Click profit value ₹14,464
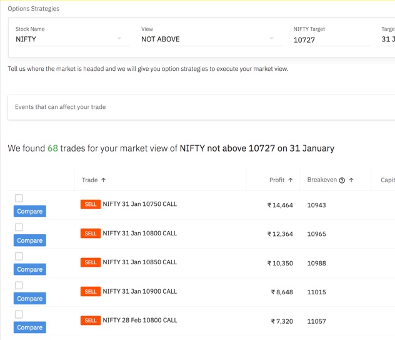395x340 pixels. coord(280,205)
